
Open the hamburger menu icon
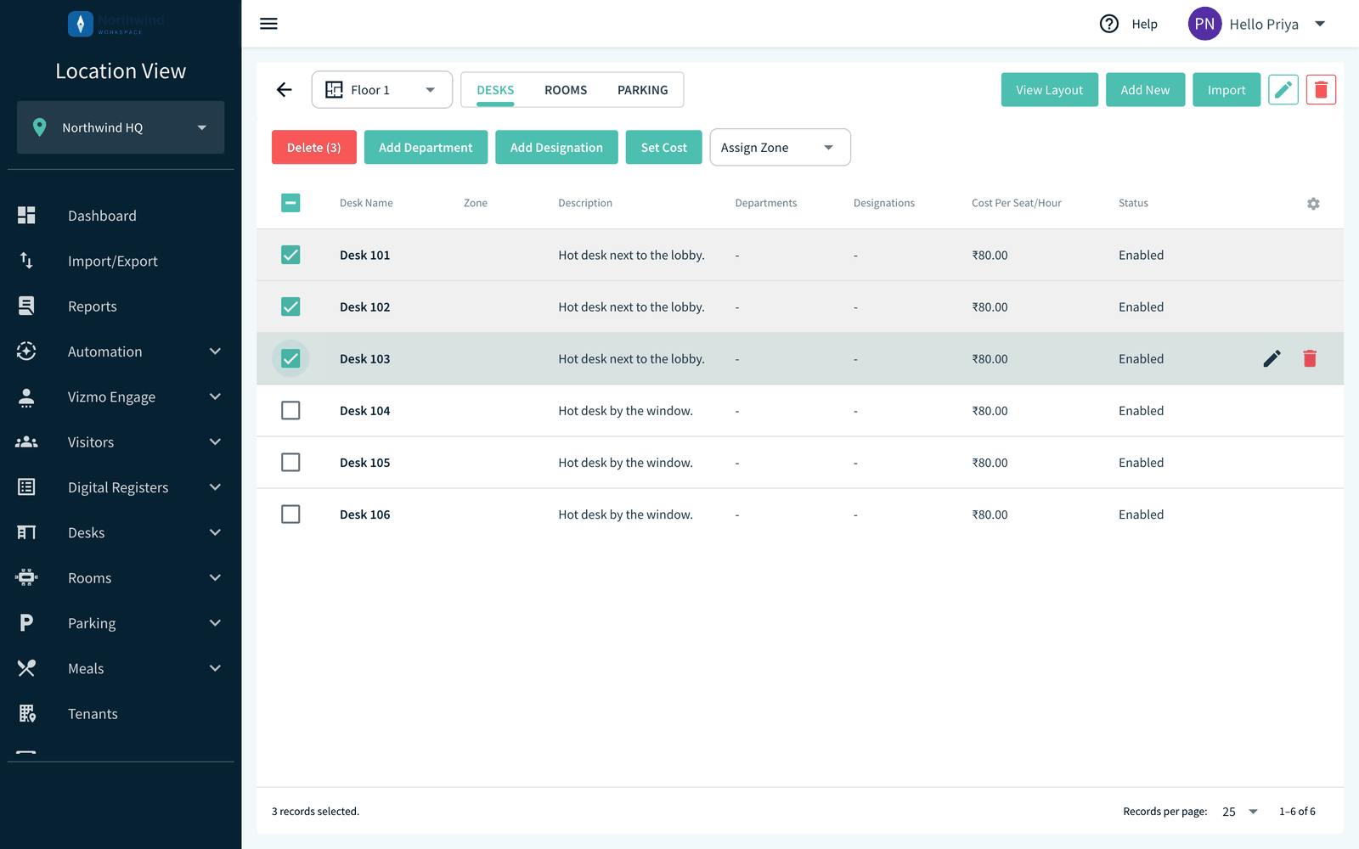[x=268, y=24]
